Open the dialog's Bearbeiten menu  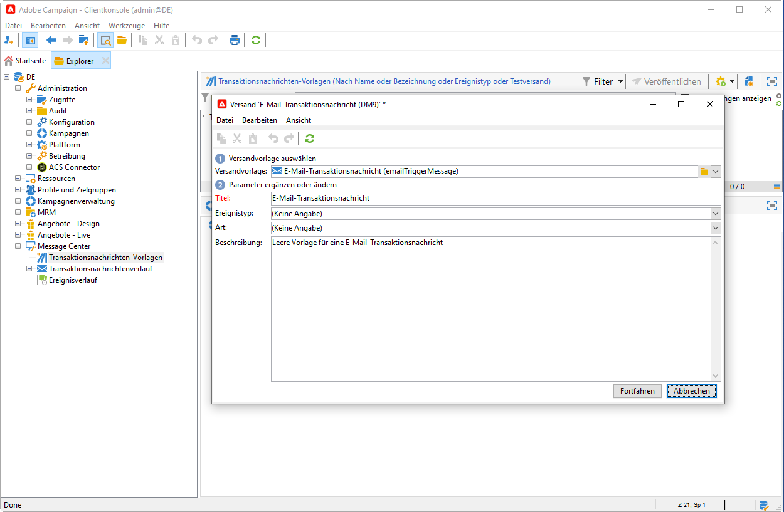260,120
